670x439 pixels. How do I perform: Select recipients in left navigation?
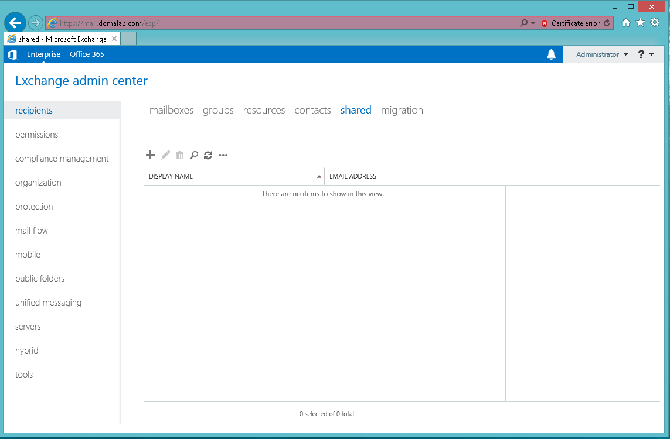pos(62,111)
